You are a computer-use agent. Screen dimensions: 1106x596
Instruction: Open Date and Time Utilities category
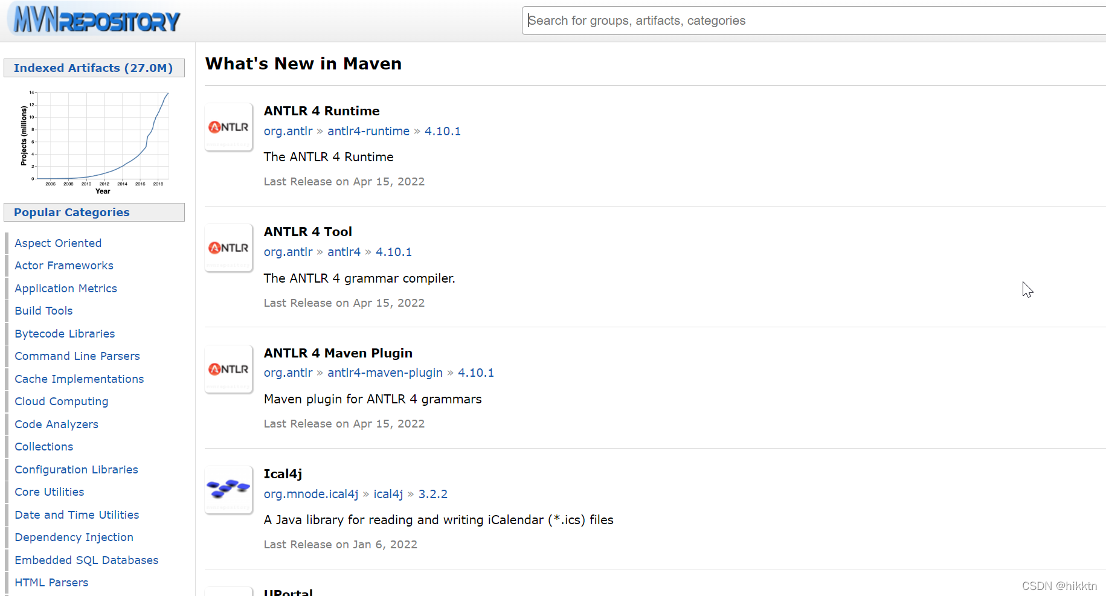[x=77, y=514]
